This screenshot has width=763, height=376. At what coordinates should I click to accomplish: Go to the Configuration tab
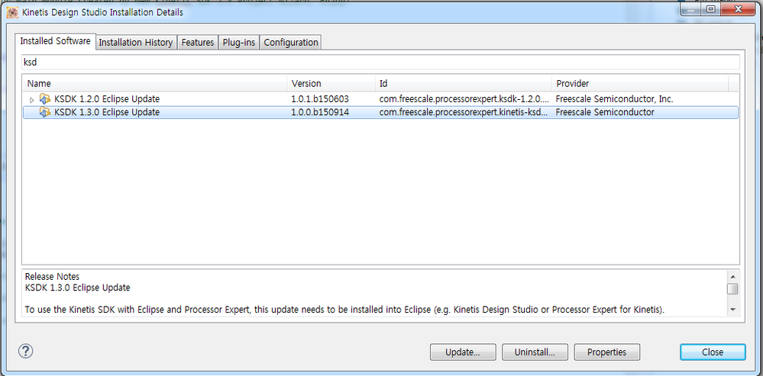(291, 43)
